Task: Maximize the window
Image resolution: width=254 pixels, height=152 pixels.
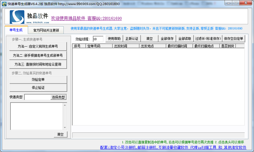Action: click(x=236, y=3)
